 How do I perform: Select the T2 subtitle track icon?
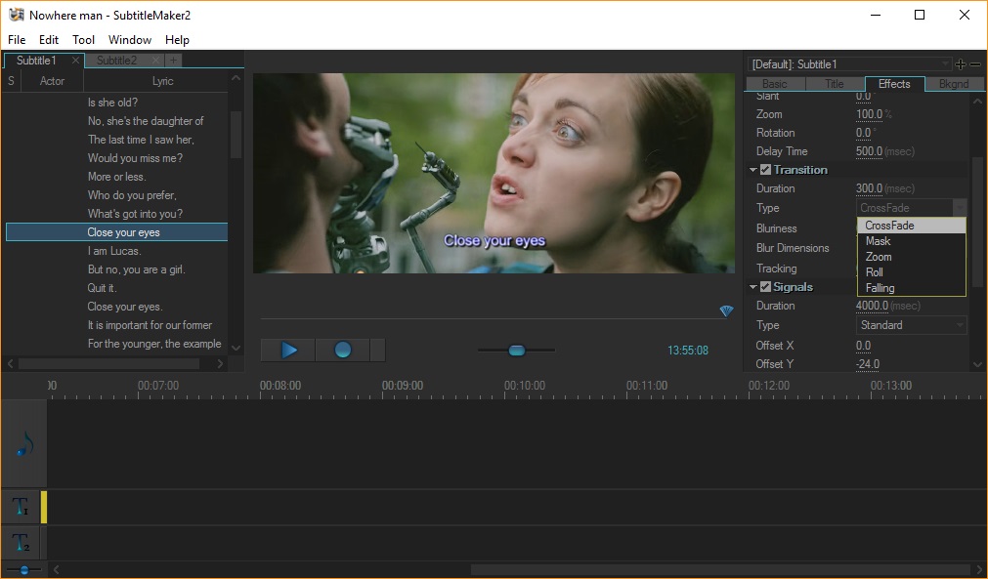coord(21,542)
